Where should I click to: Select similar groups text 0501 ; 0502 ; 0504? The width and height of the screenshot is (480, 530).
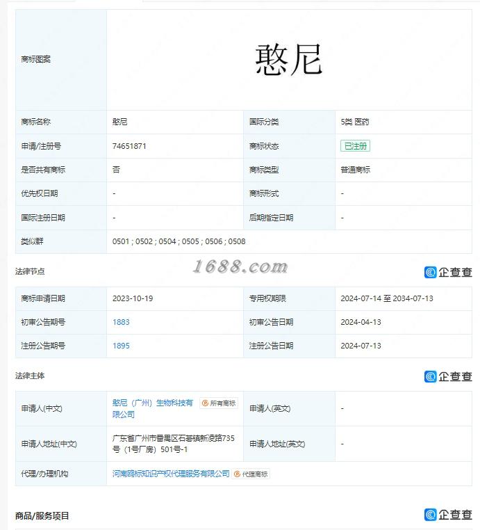[x=144, y=241]
